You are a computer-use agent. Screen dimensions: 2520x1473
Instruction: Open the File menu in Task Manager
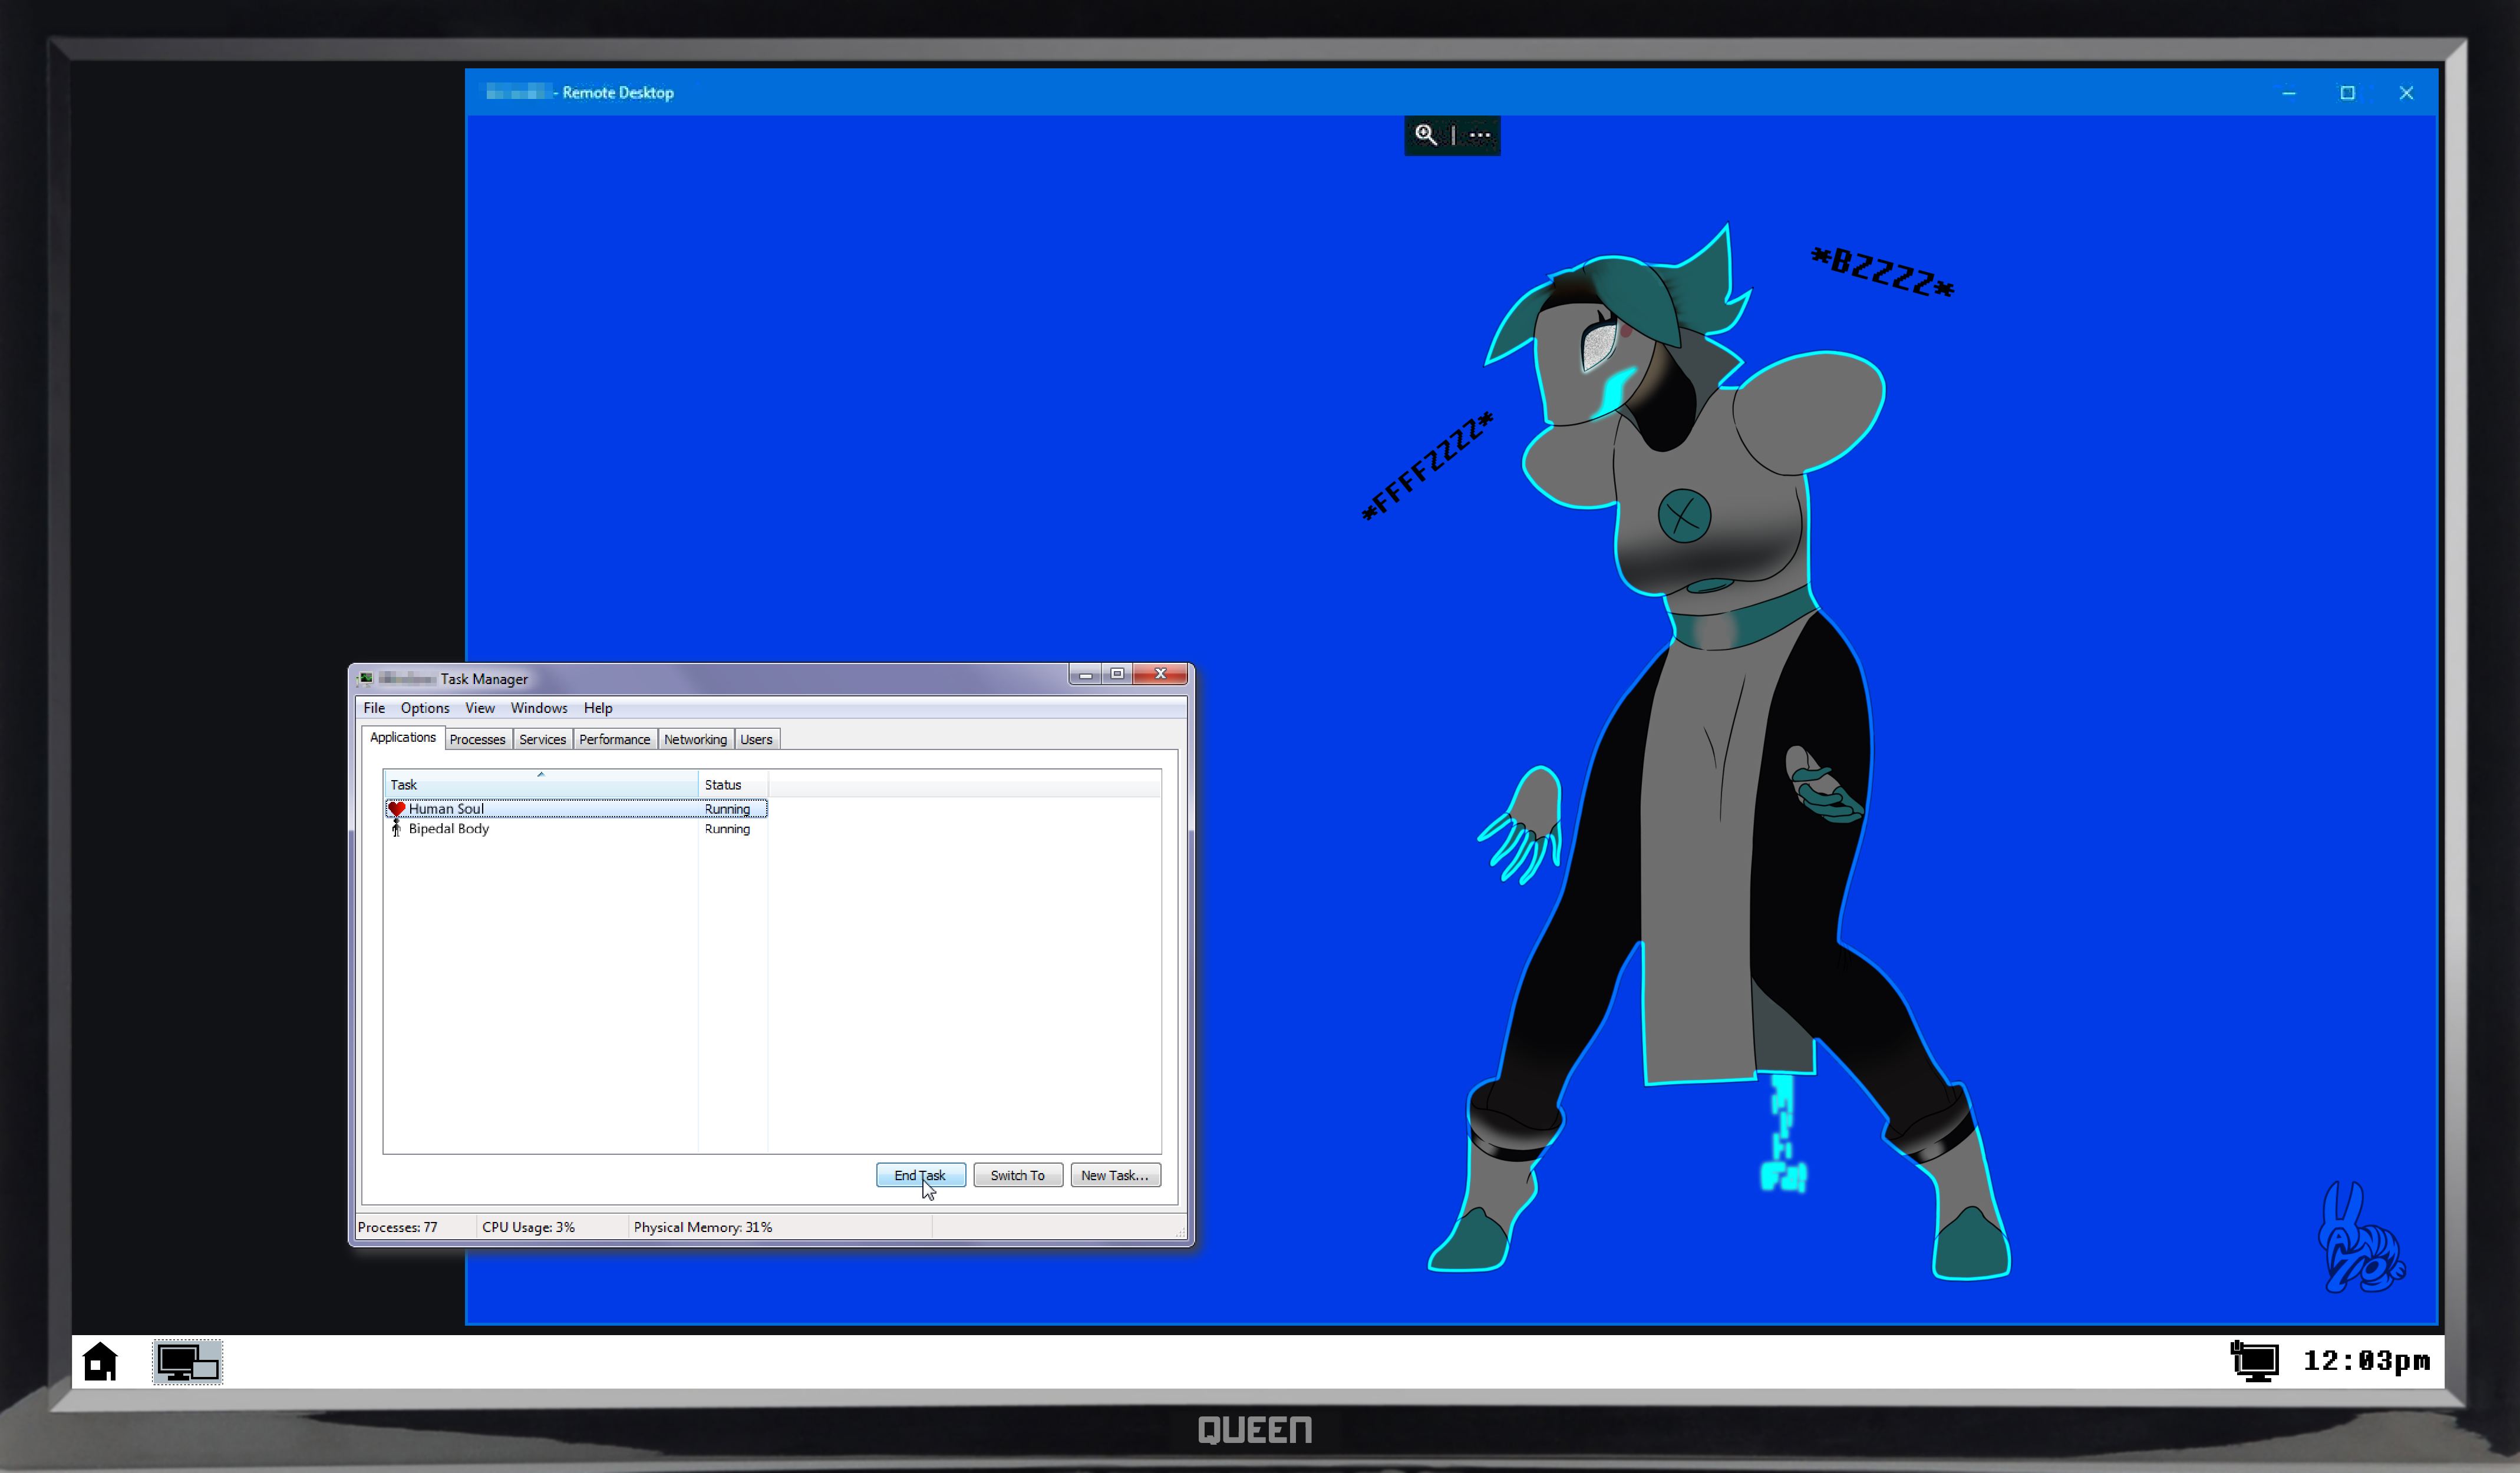[374, 708]
